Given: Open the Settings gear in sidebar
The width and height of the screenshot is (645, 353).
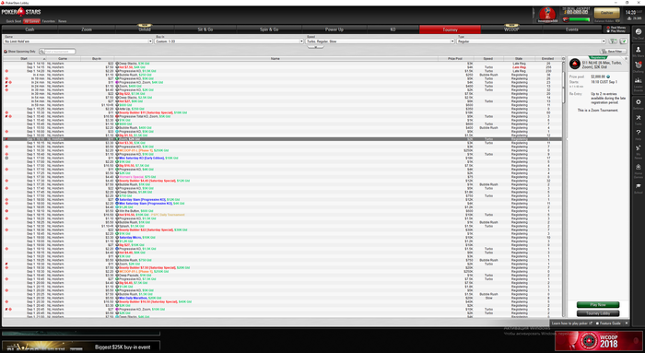Looking at the screenshot, I should click(x=638, y=103).
